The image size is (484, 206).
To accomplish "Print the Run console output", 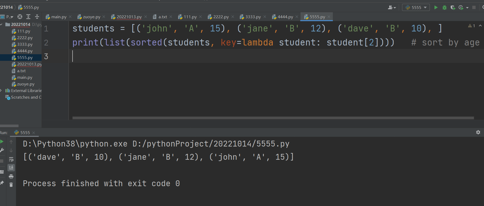I will pos(11,176).
